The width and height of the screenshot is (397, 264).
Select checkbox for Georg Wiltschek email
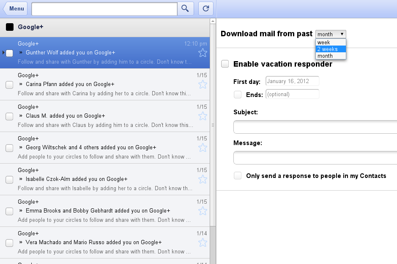pyautogui.click(x=9, y=148)
